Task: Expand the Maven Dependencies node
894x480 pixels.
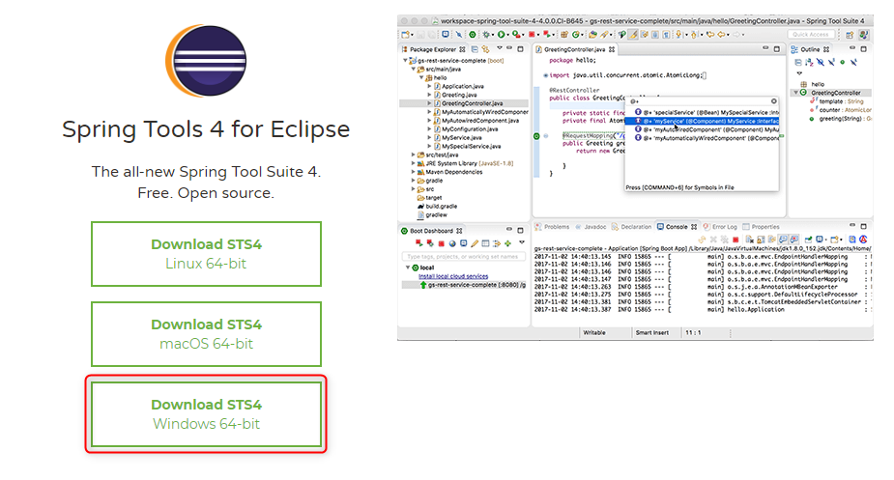Action: [x=413, y=172]
